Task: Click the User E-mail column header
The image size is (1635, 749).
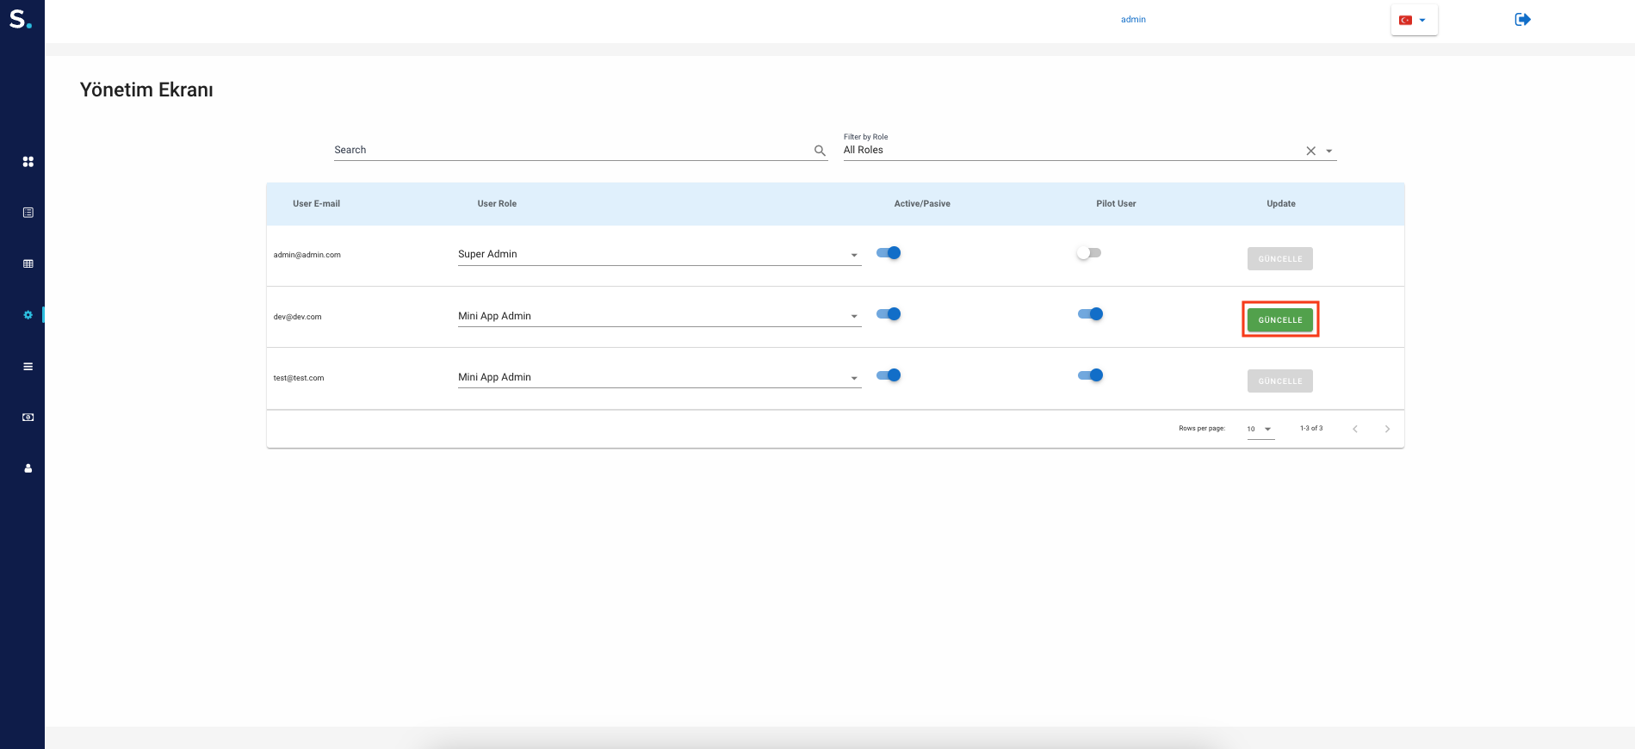Action: tap(316, 204)
